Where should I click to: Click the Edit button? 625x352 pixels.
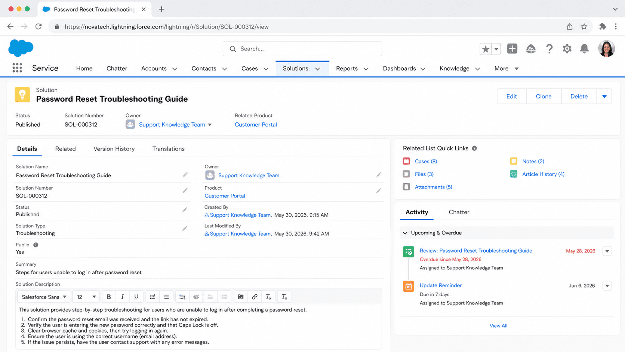click(x=512, y=97)
